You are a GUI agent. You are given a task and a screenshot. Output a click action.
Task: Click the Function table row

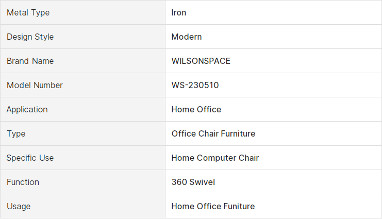[x=191, y=182]
